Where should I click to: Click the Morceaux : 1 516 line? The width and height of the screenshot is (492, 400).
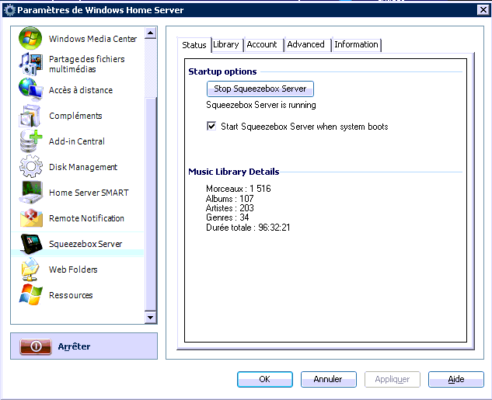point(239,189)
